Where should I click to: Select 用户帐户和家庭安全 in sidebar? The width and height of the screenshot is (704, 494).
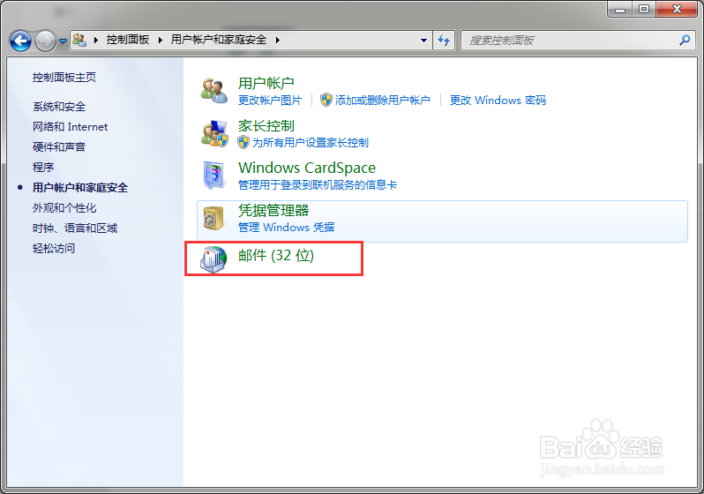pyautogui.click(x=80, y=188)
